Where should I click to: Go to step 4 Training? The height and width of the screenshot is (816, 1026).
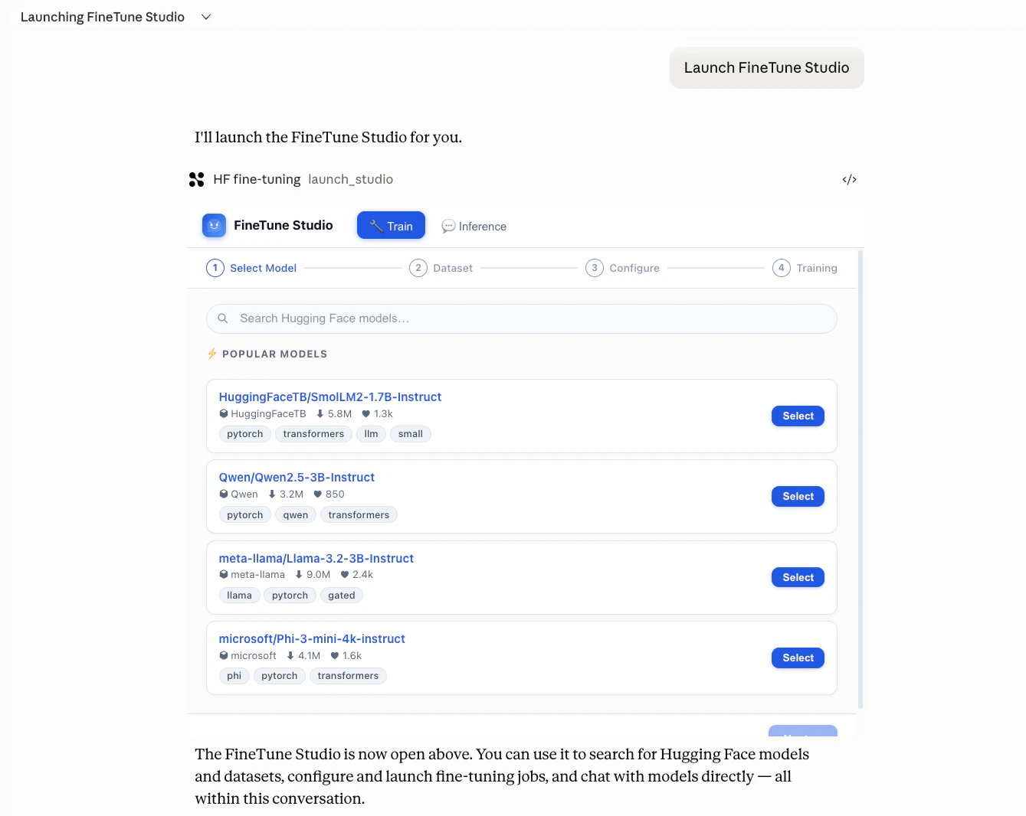pos(805,268)
